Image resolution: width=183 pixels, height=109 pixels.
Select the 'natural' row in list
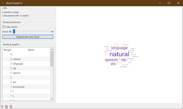point(26,59)
